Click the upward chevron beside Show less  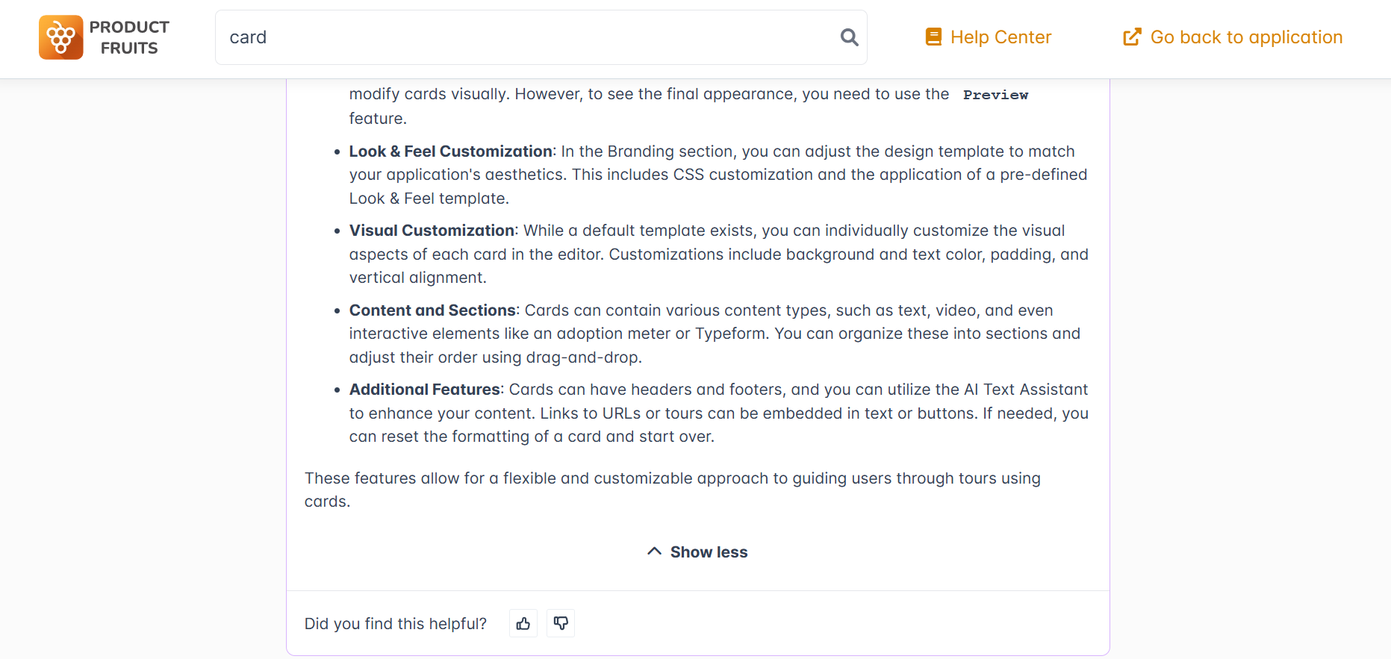pyautogui.click(x=654, y=552)
